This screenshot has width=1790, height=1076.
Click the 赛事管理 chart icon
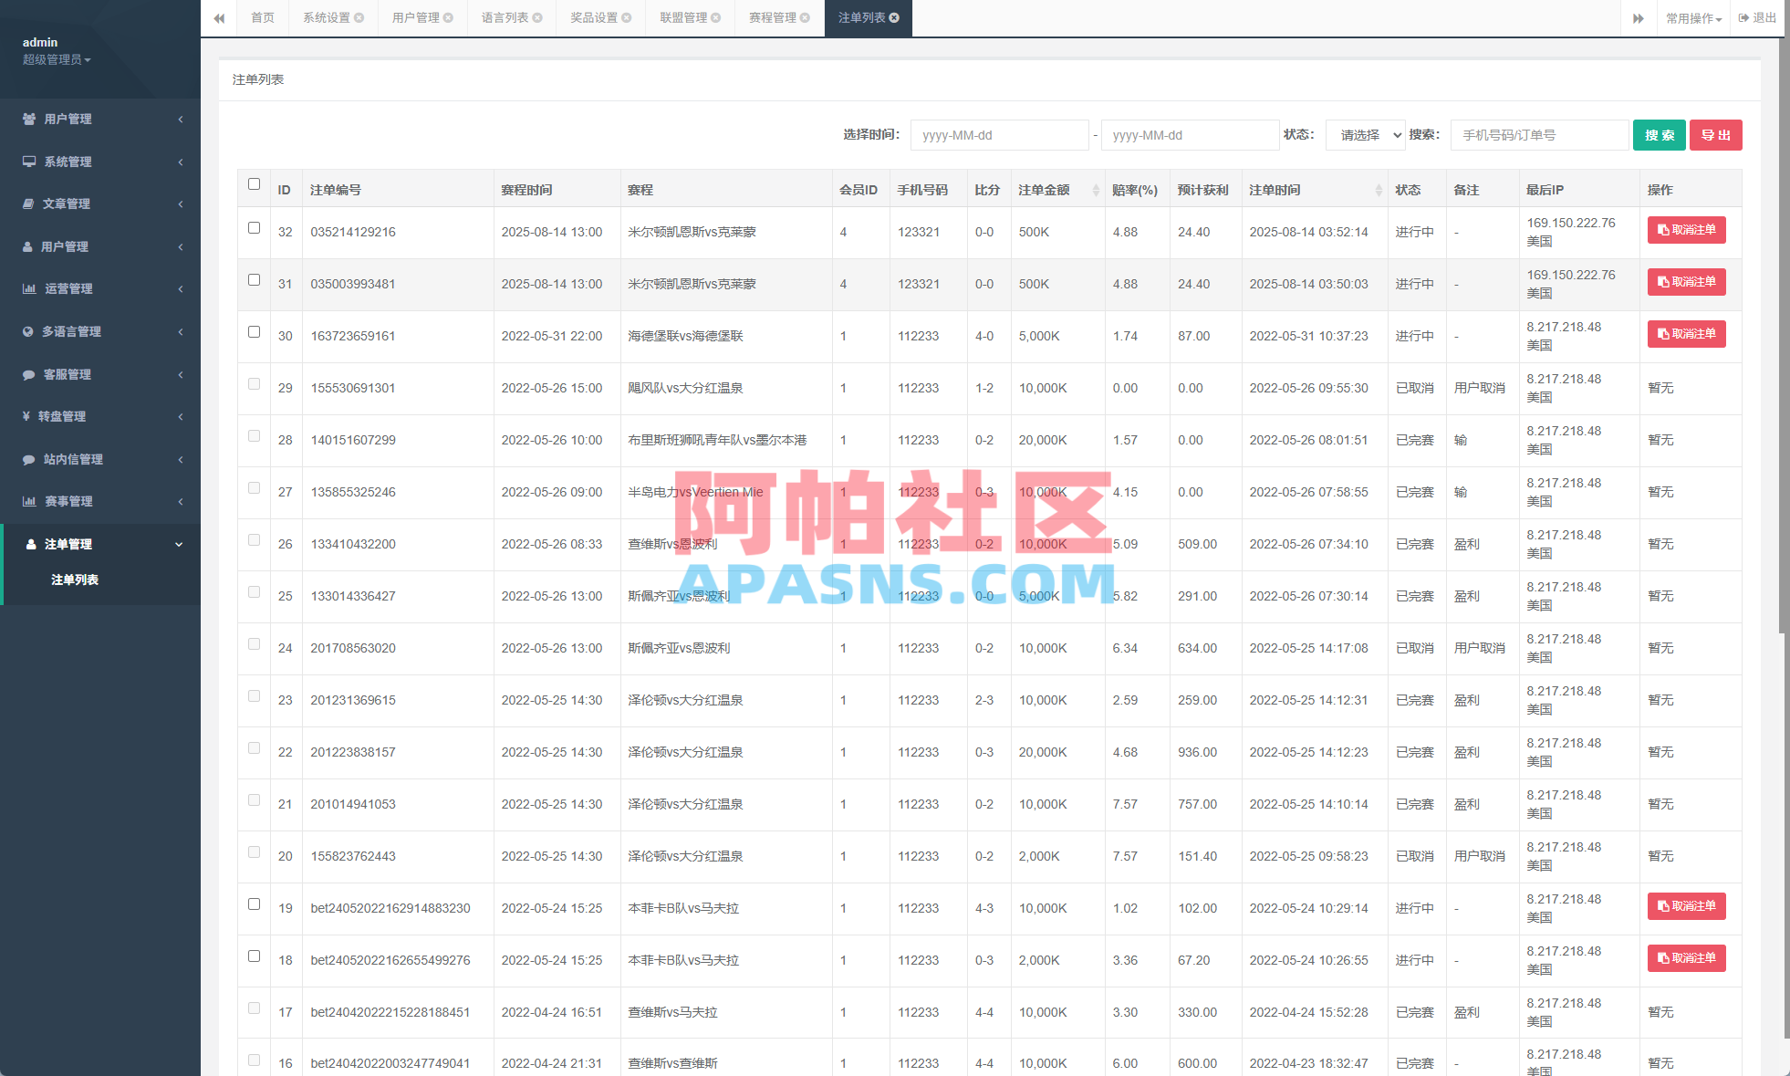point(28,500)
